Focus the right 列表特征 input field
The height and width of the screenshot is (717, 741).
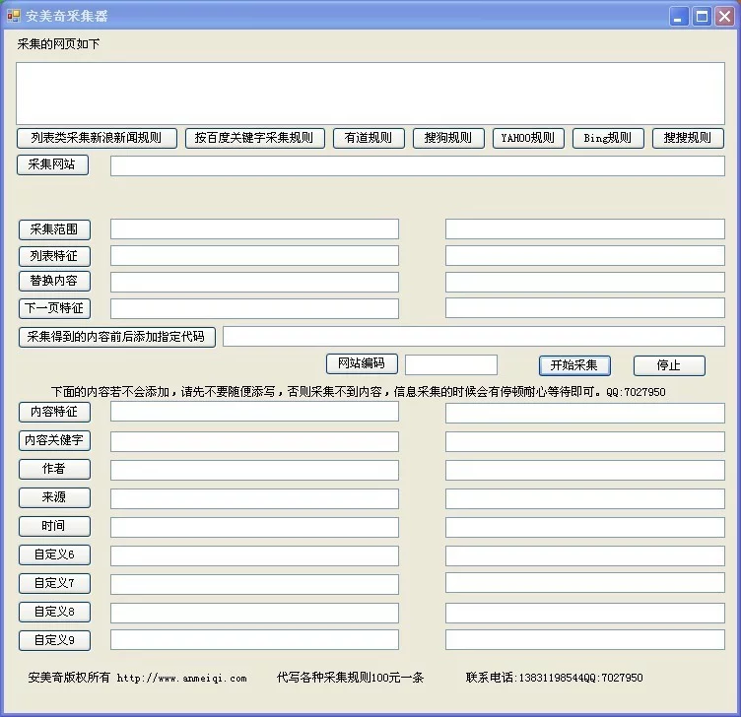[x=585, y=255]
